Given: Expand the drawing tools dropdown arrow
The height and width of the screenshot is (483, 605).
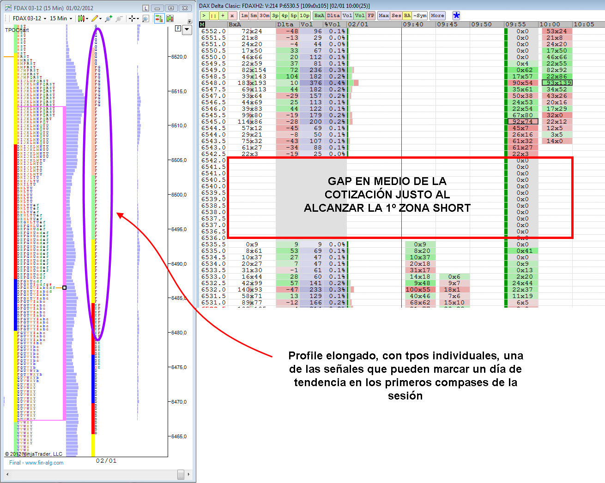Looking at the screenshot, I should pyautogui.click(x=101, y=18).
